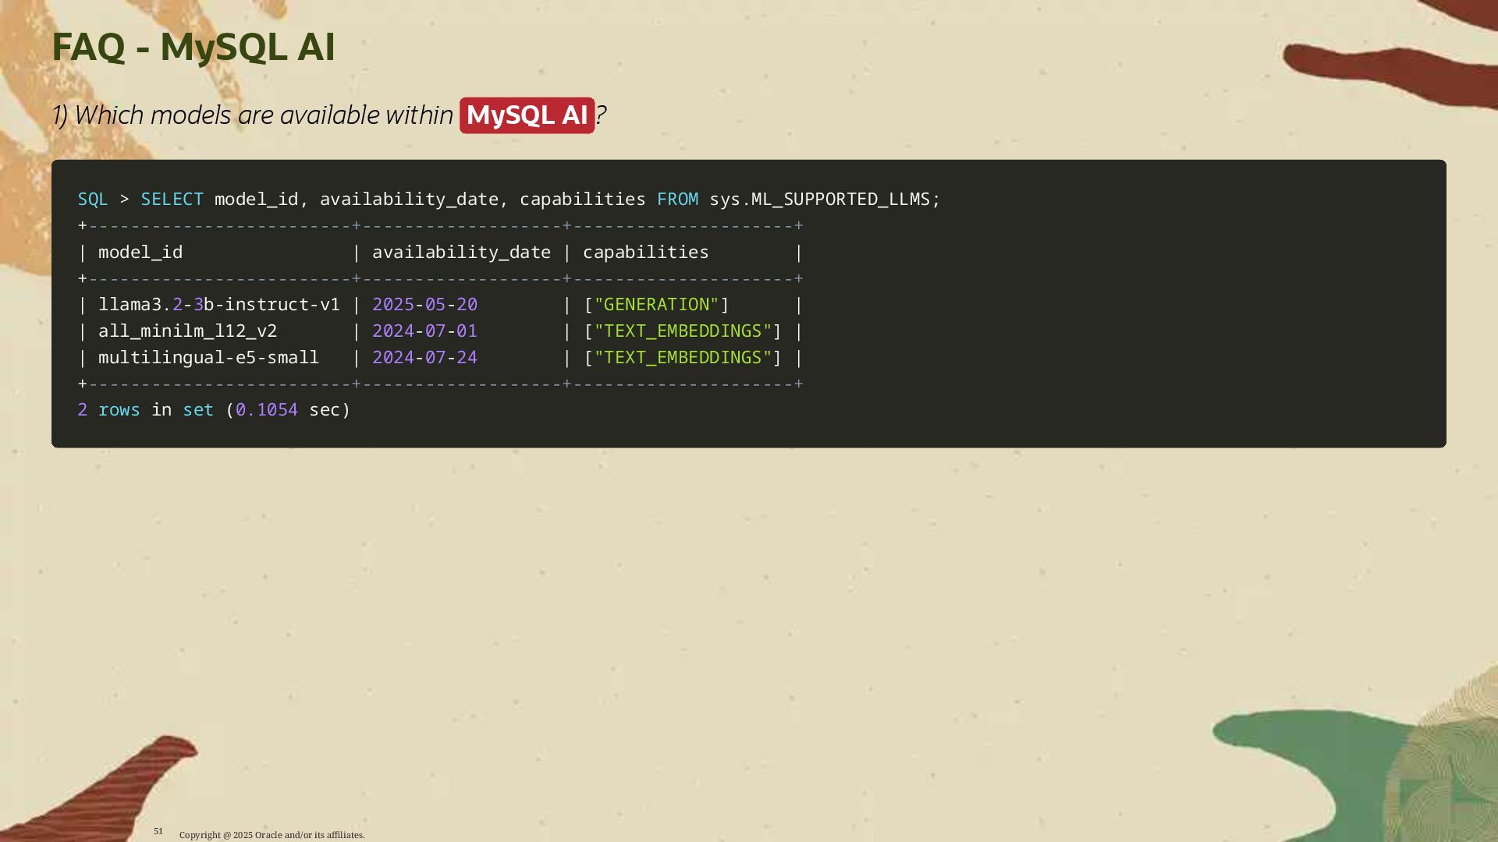Click the availability_date column header

461,253
